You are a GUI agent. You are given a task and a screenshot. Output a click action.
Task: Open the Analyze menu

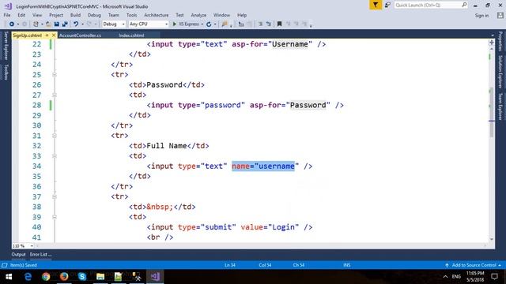click(x=198, y=15)
